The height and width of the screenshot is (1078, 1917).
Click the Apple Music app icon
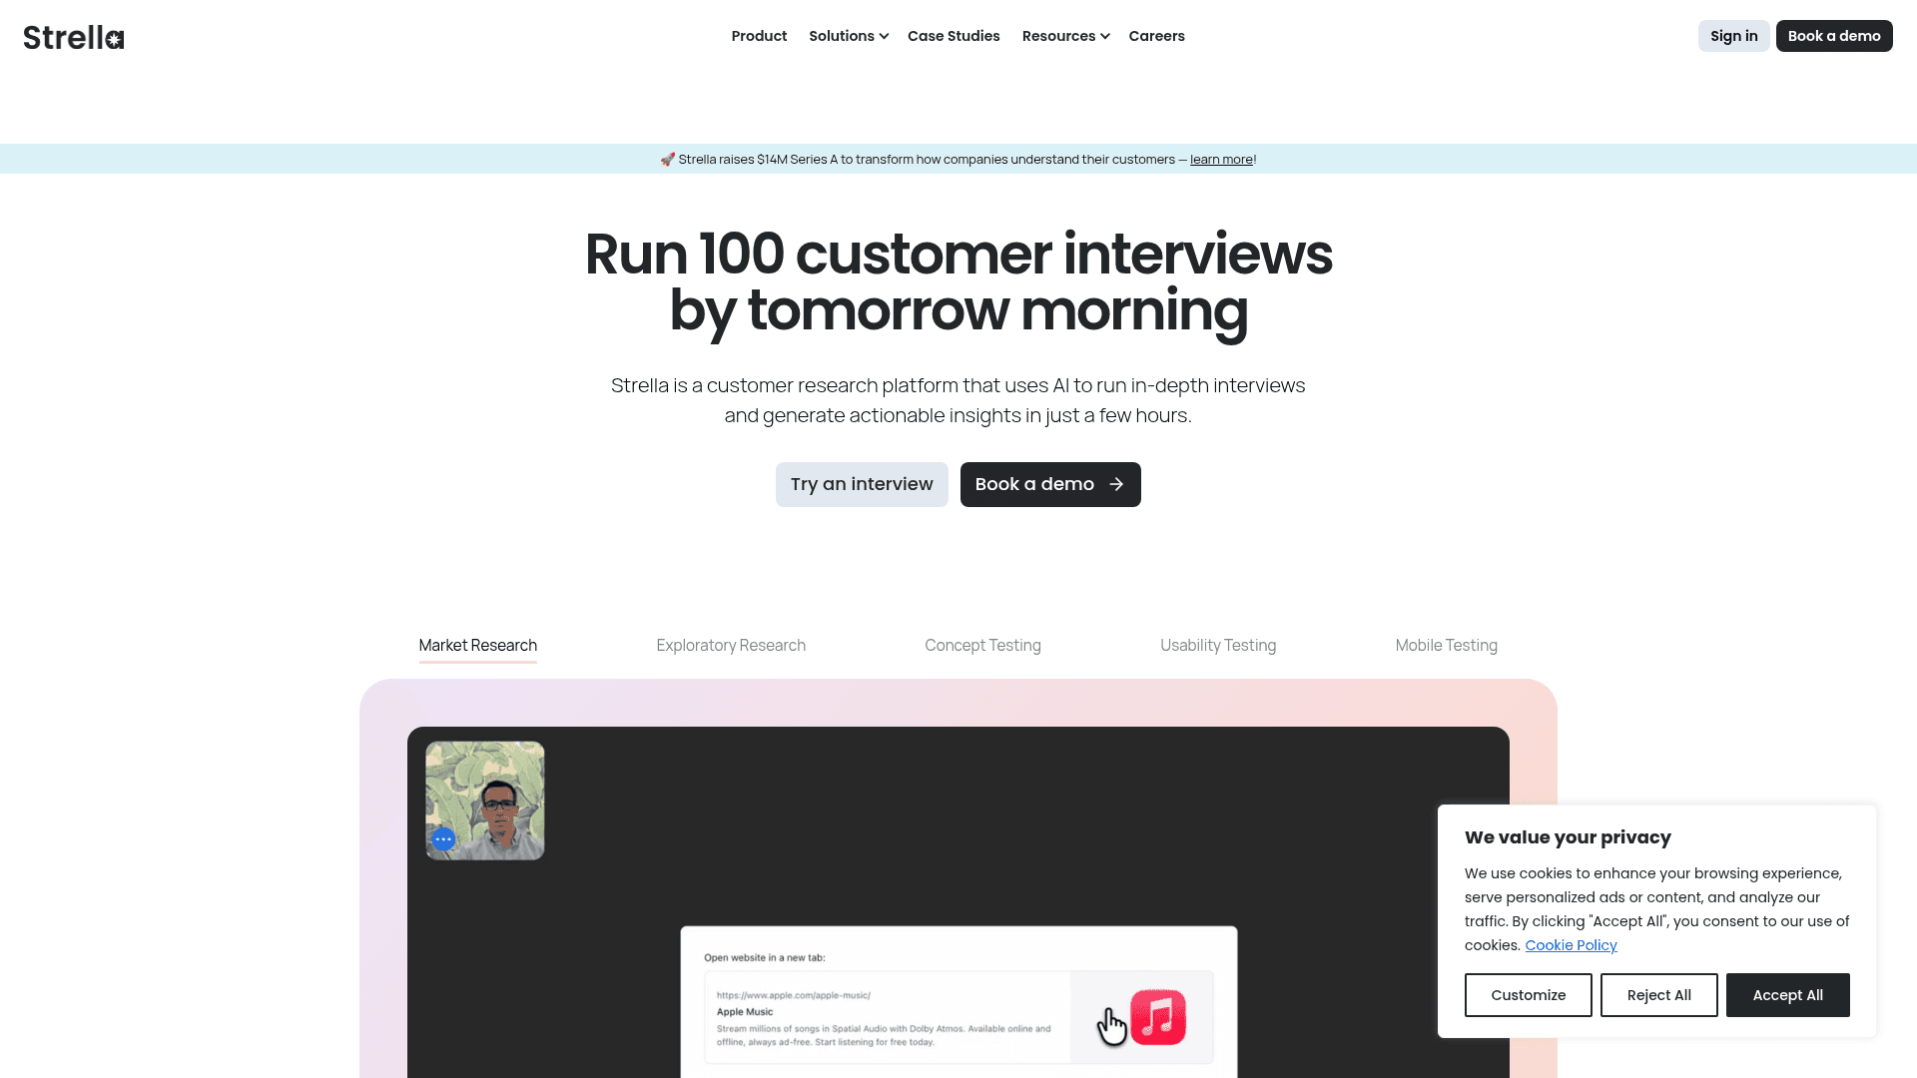pyautogui.click(x=1157, y=1017)
